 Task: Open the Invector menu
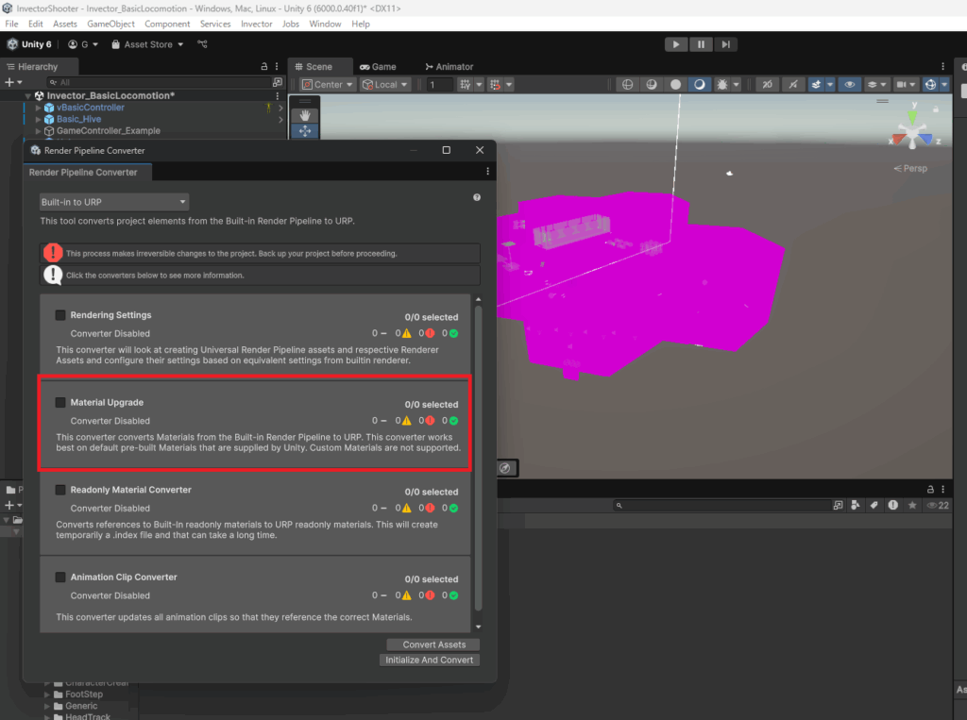(x=257, y=24)
